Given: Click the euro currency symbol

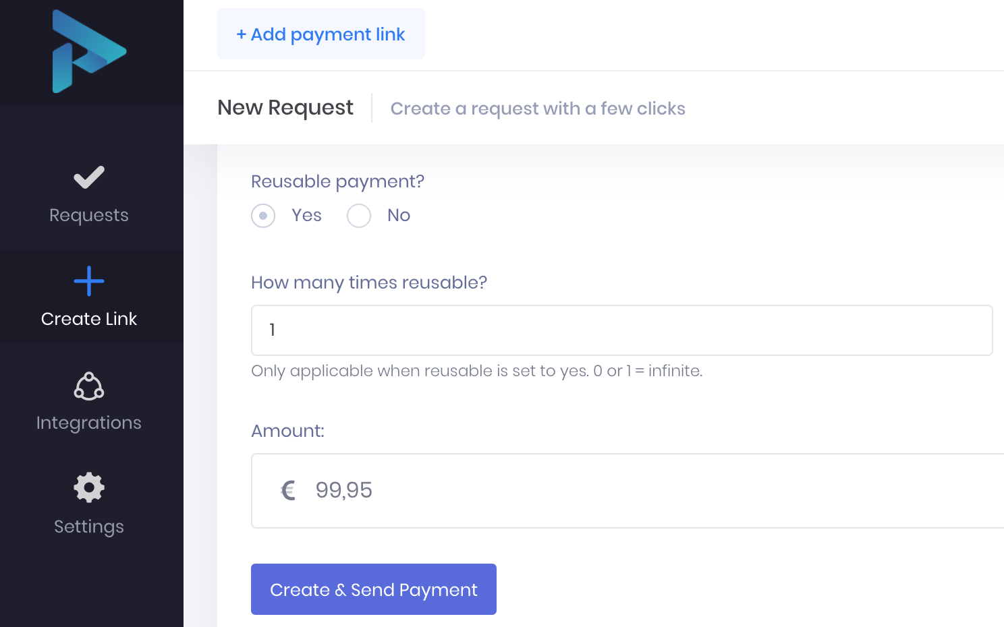Looking at the screenshot, I should [288, 490].
